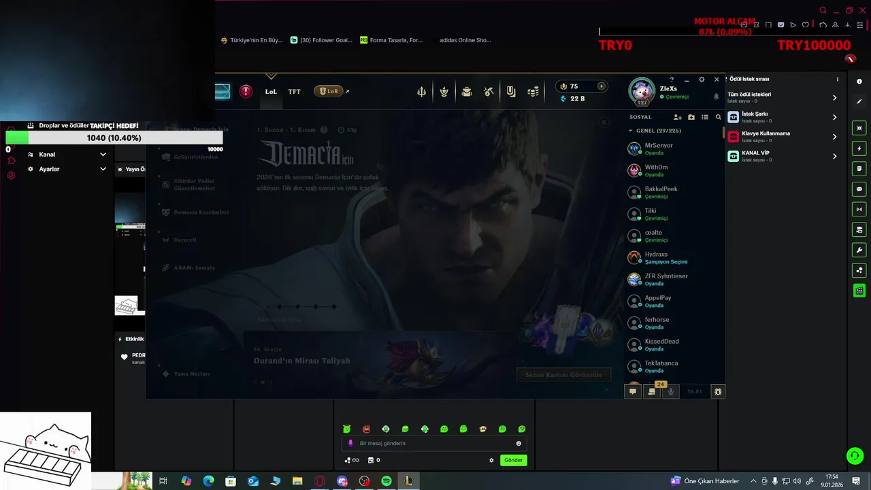871x490 pixels.
Task: Open ZleXs profile avatar
Action: [642, 91]
